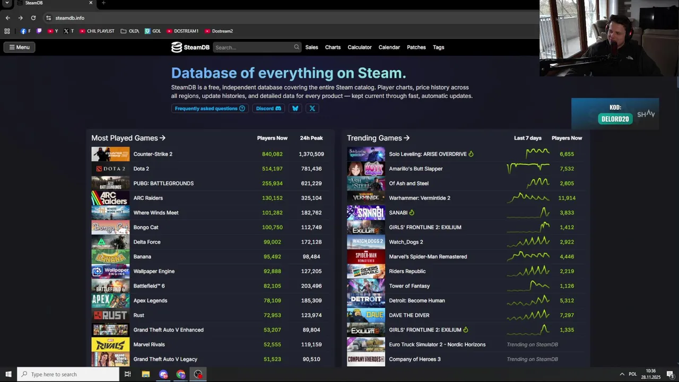Screen dimensions: 679x382
Task: Close the SteamDB browser tab
Action: 91,3
